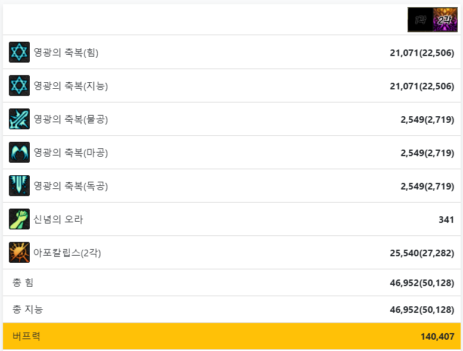Click the 영광의 축복(마공) label text
The width and height of the screenshot is (463, 351).
pyautogui.click(x=71, y=153)
